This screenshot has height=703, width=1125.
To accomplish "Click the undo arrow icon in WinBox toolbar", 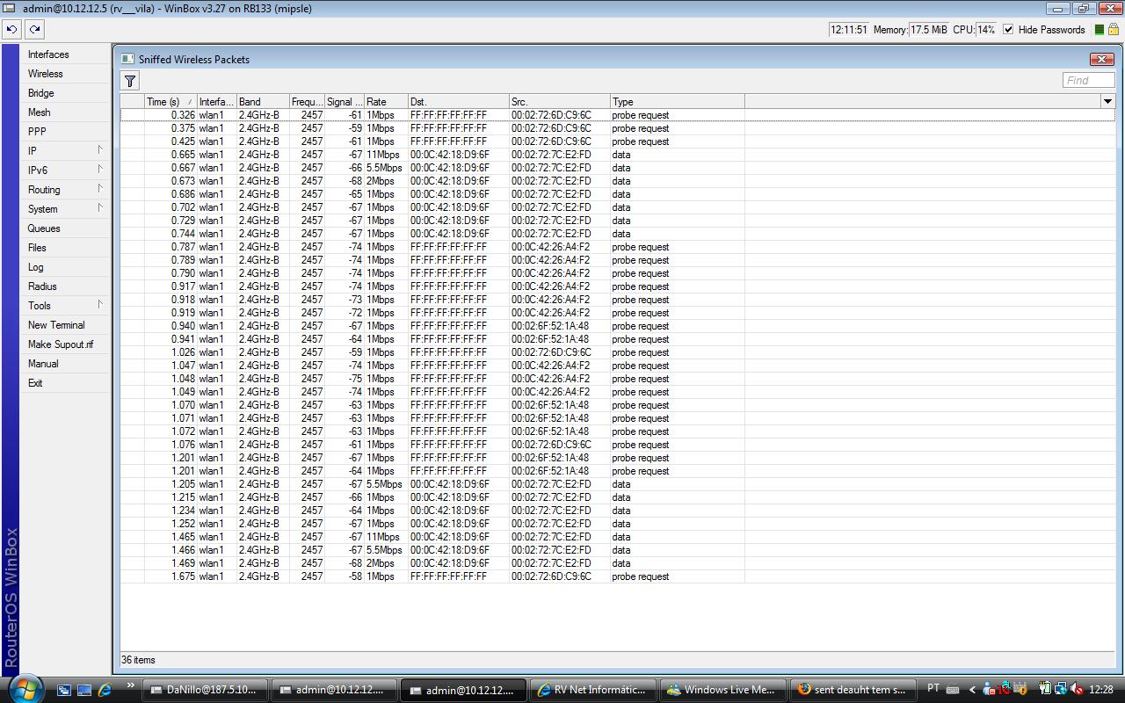I will click(x=12, y=29).
